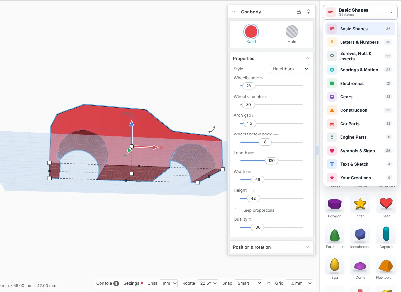Image resolution: width=401 pixels, height=292 pixels.
Task: Click the Wheelbase slider handle
Action: tap(248, 86)
